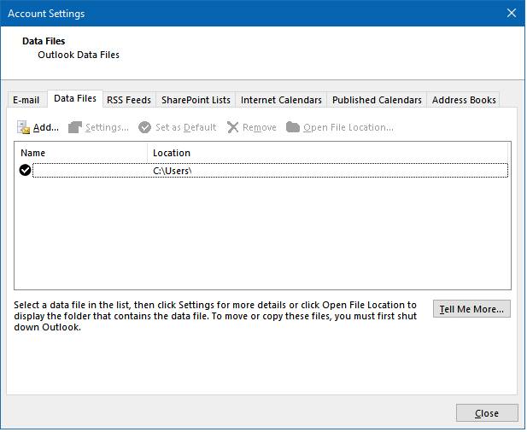Click the default checkmark icon in the data file row

coord(26,171)
